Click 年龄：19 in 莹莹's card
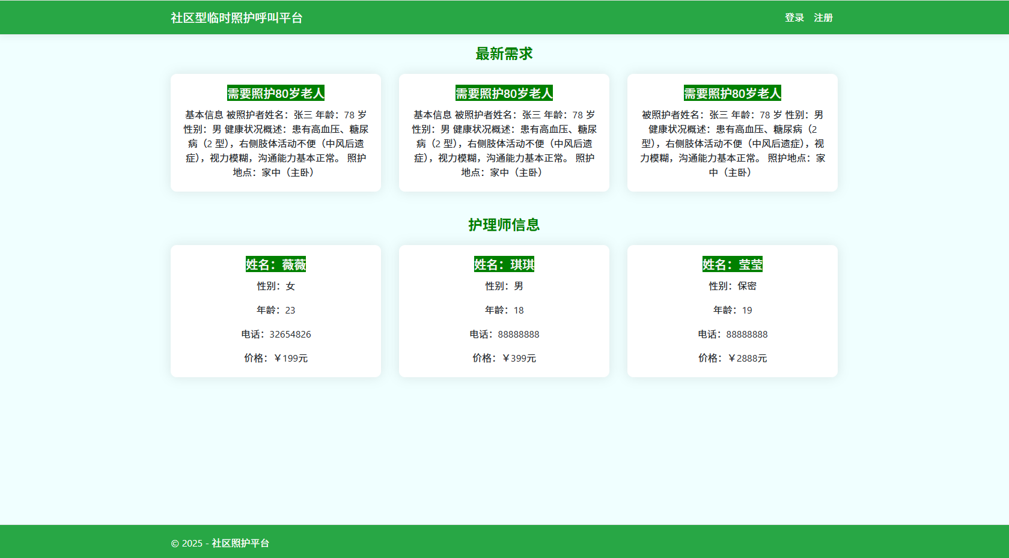Screen dimensions: 1009x558 [x=733, y=310]
